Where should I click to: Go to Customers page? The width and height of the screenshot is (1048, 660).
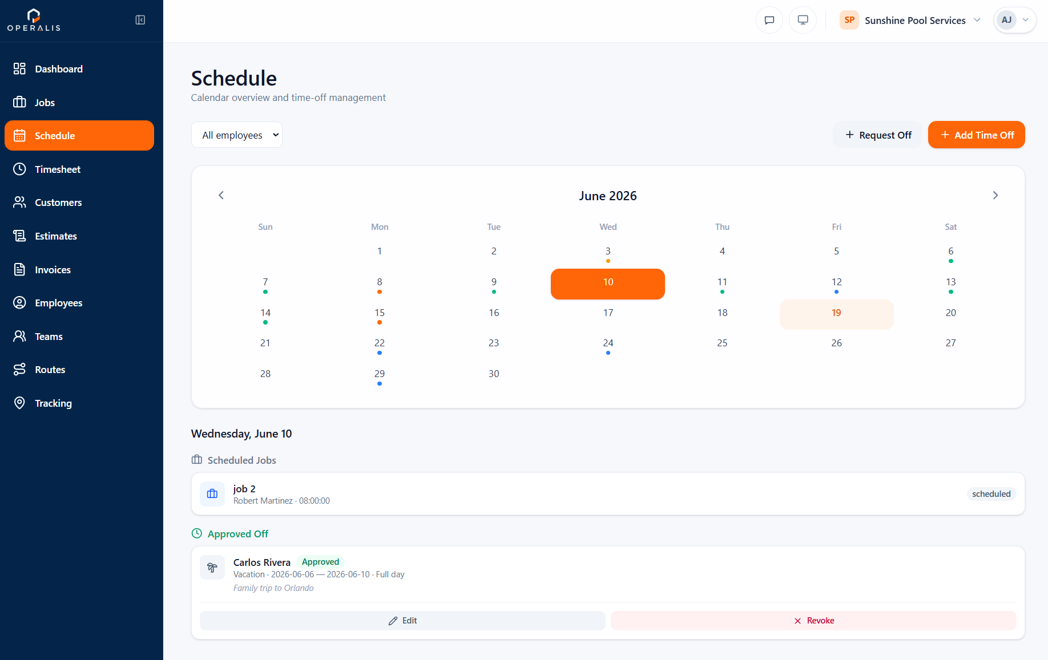(x=79, y=203)
